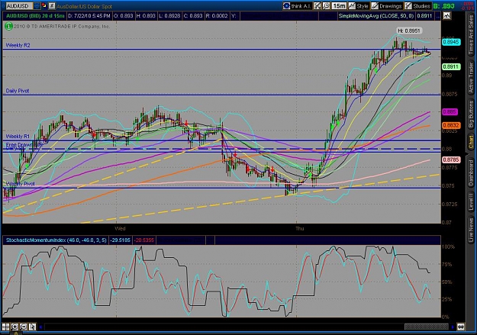
Task: Click the right scroll arrow on time scrollbar
Action: tap(453, 327)
